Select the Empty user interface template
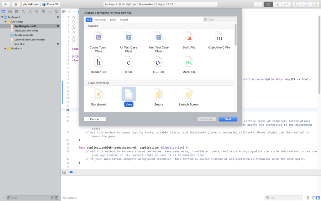 [x=159, y=97]
